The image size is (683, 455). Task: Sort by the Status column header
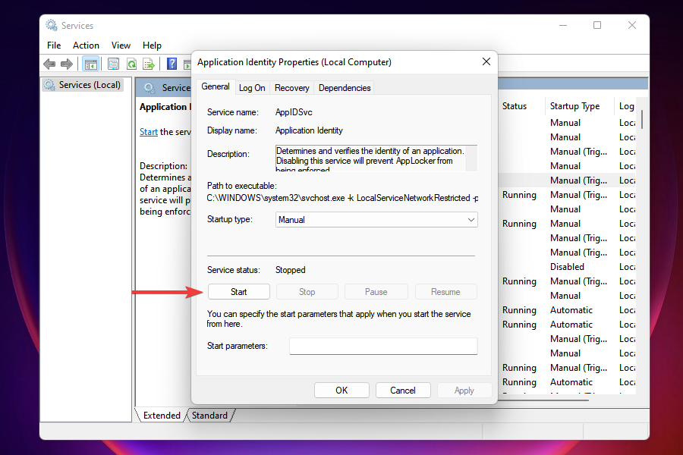point(514,106)
